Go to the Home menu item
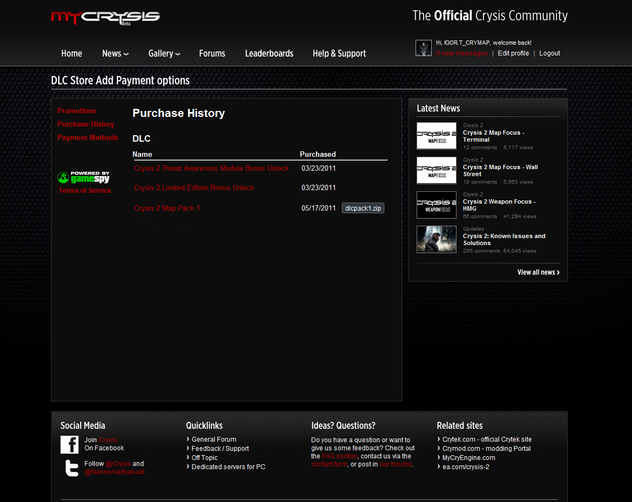The image size is (632, 502). (x=72, y=53)
